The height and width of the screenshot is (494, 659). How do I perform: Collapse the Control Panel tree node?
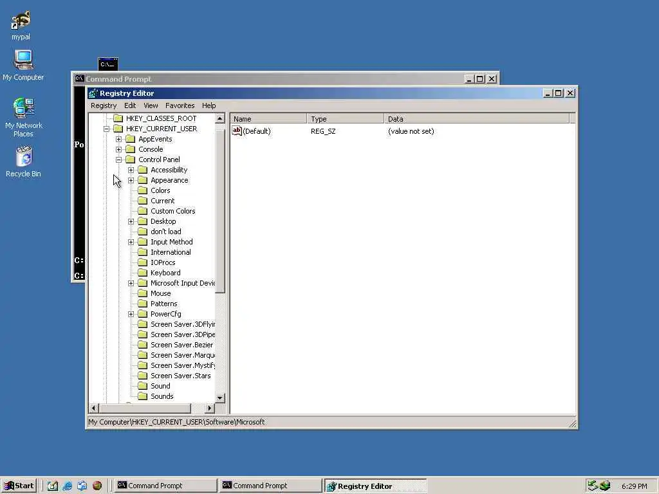point(118,160)
